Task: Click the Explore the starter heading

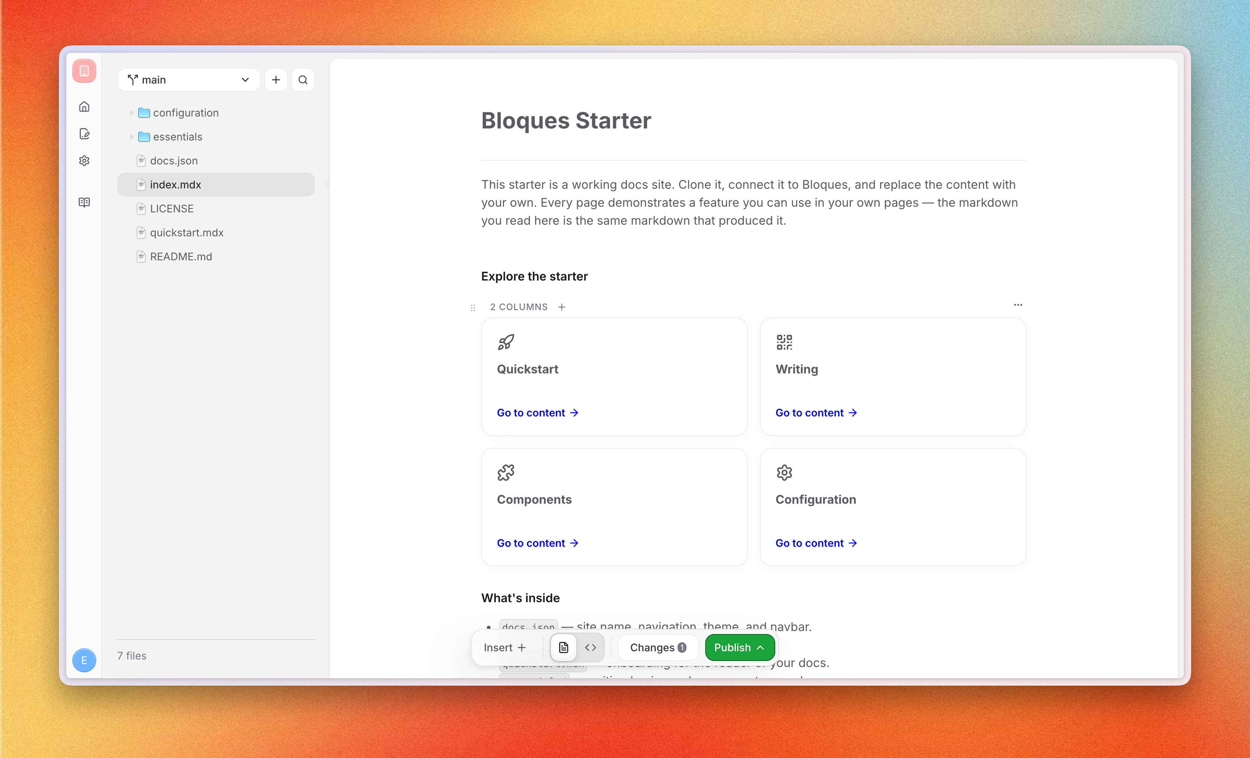Action: tap(534, 276)
